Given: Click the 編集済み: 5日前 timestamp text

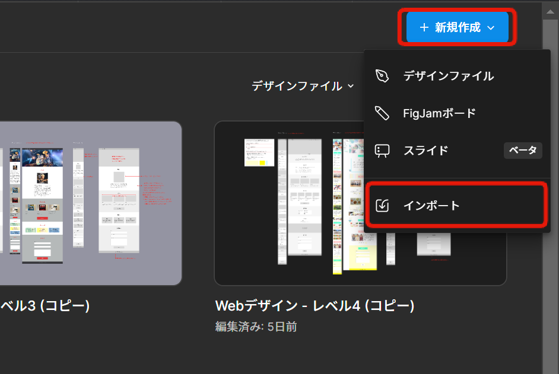Looking at the screenshot, I should [x=256, y=327].
